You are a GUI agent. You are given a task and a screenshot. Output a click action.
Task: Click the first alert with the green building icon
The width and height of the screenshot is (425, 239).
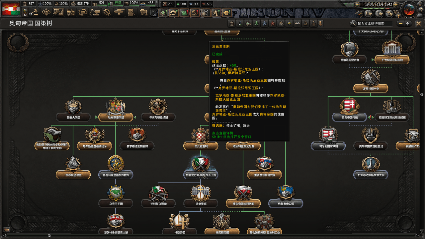(163, 13)
